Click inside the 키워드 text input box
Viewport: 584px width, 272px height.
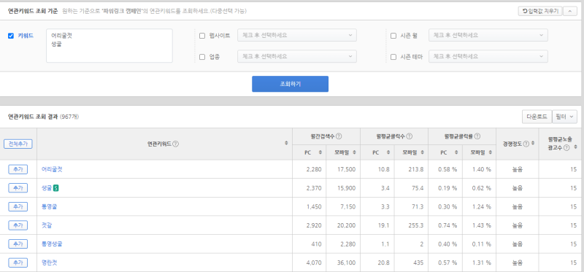[109, 46]
